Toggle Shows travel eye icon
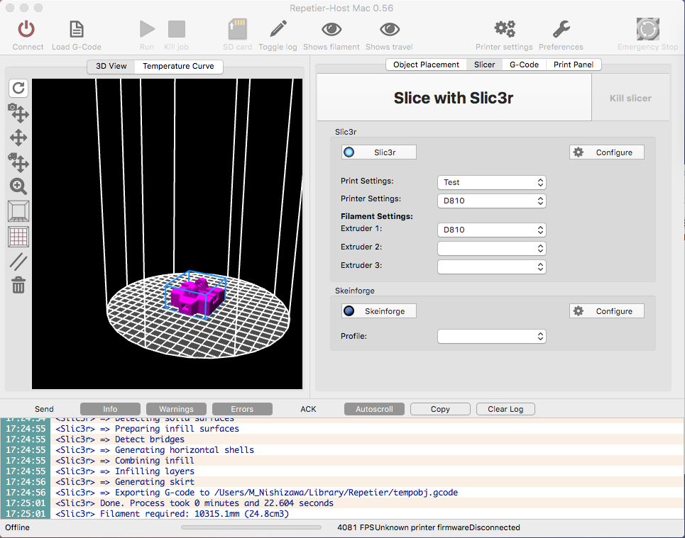Viewport: 685px width, 538px height. click(x=389, y=29)
